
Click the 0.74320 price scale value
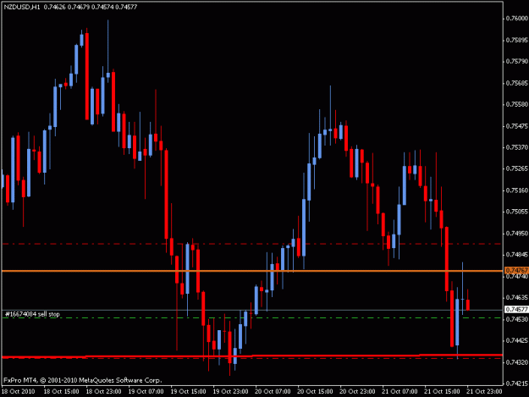click(x=516, y=362)
